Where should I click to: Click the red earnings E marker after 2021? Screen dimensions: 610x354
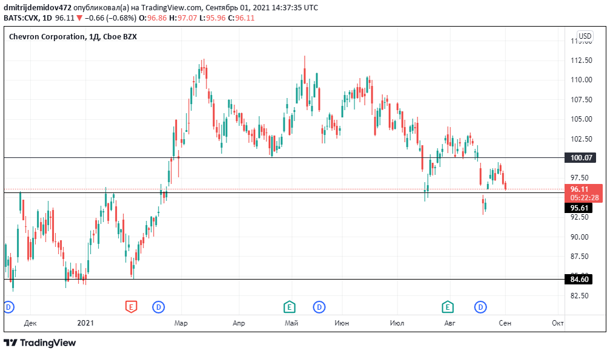click(x=131, y=307)
